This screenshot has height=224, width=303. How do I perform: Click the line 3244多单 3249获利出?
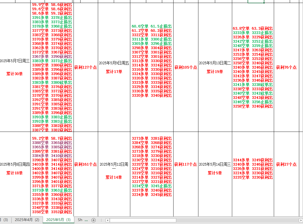(x=253, y=160)
